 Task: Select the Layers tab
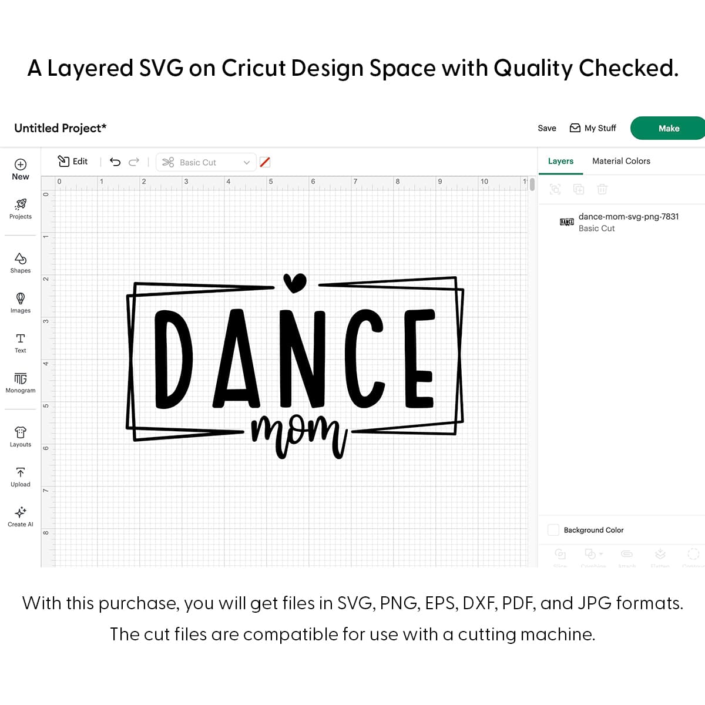[x=560, y=161]
